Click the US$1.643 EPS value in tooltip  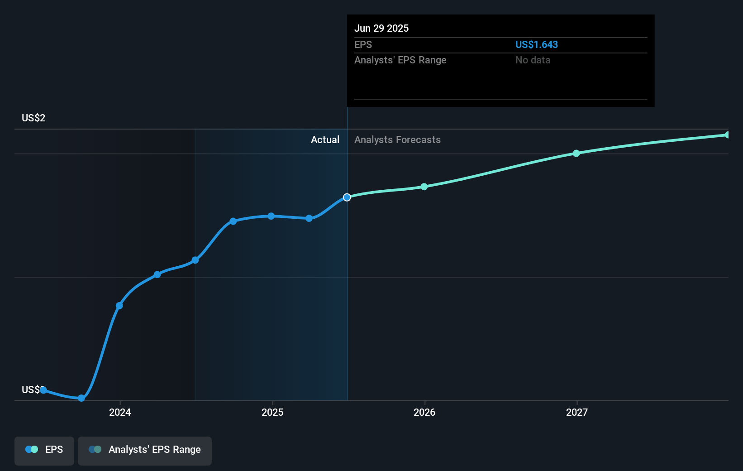pos(537,45)
